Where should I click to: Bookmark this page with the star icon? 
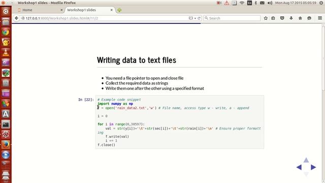tap(266, 18)
